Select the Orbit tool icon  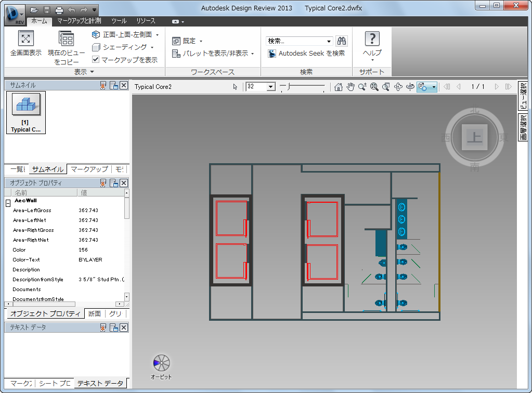tap(398, 87)
